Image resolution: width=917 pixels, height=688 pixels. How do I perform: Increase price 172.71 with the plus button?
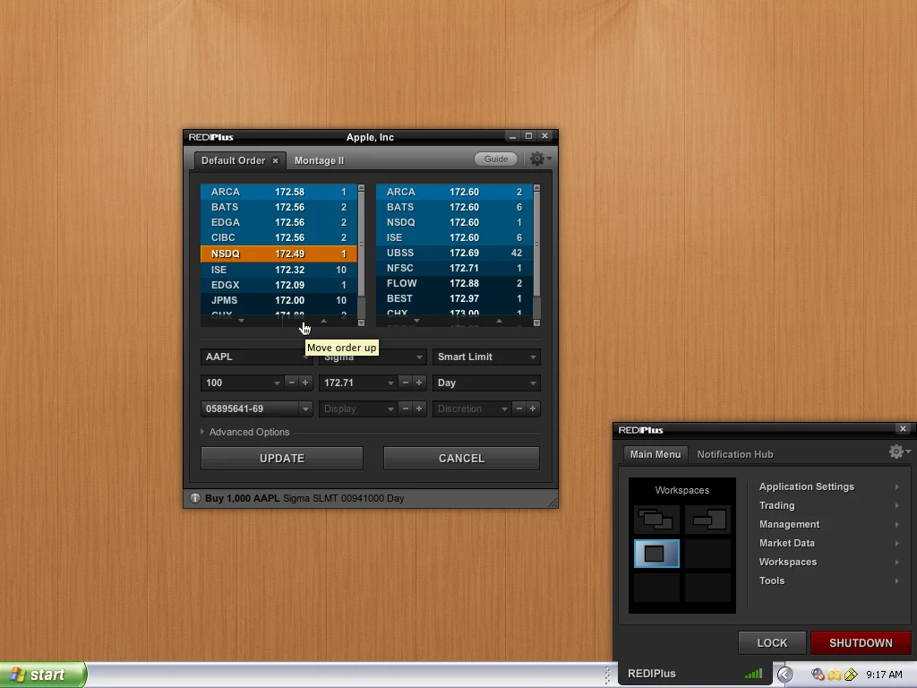(419, 383)
